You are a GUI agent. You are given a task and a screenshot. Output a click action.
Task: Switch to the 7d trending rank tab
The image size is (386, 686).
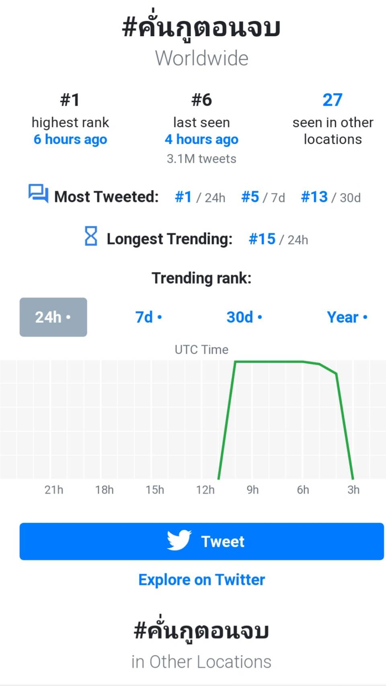[x=149, y=317]
